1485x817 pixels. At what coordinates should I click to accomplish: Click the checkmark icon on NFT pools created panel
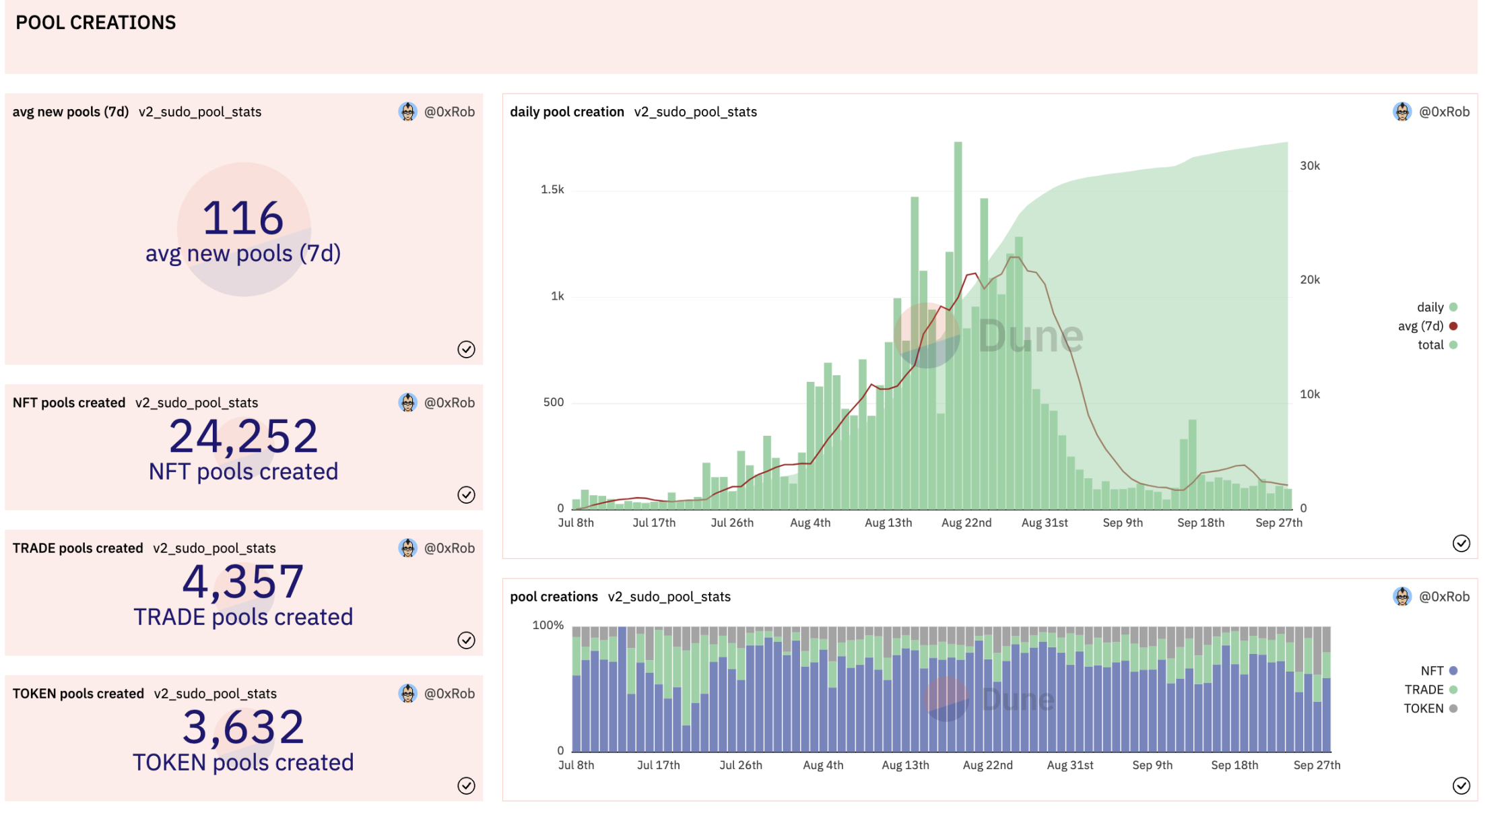tap(466, 494)
